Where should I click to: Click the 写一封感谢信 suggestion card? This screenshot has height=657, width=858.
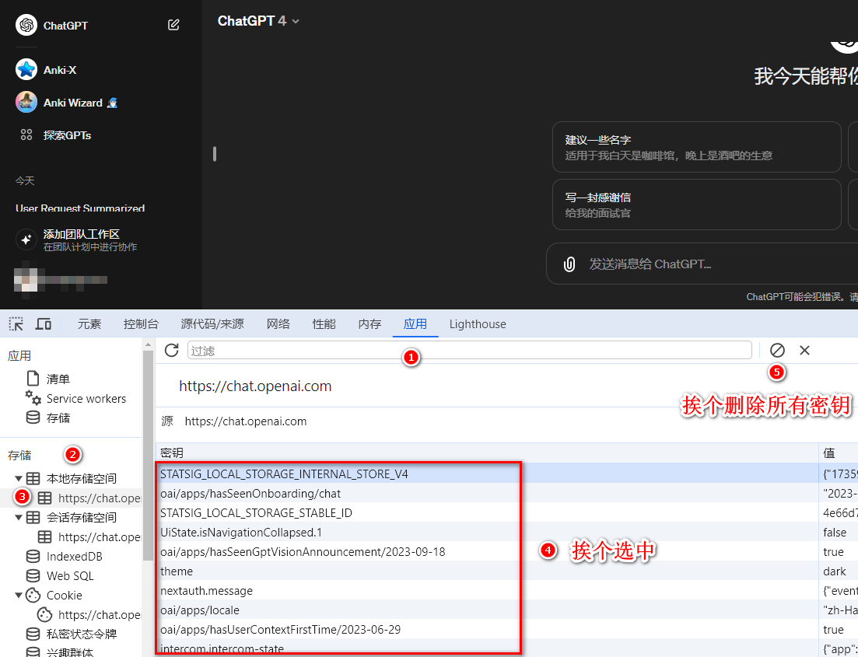(696, 204)
